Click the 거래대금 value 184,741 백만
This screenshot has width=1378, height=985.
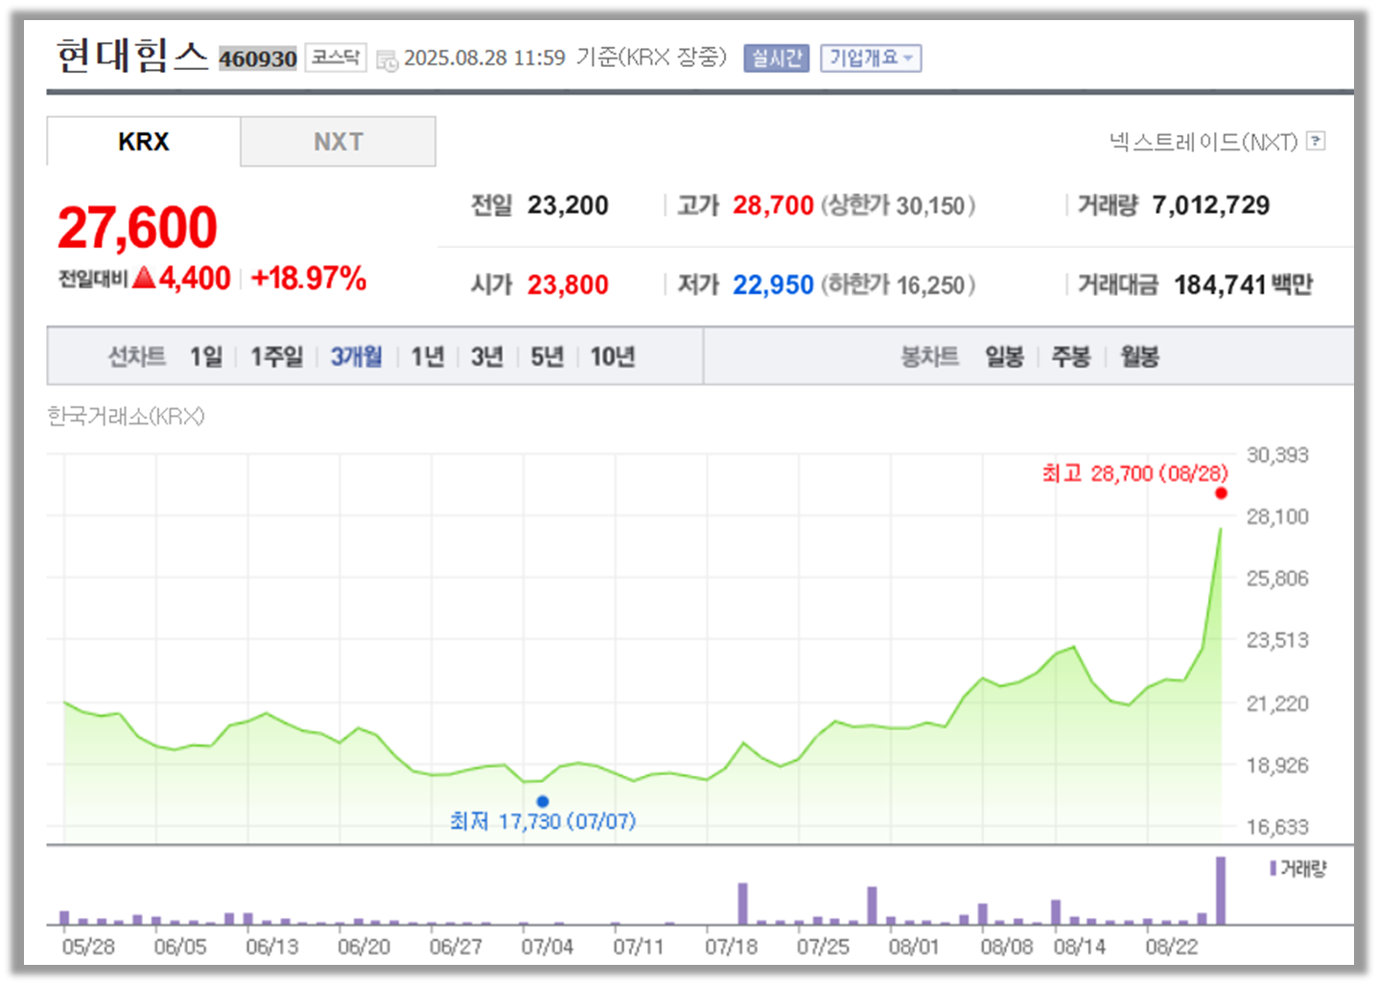[1244, 285]
